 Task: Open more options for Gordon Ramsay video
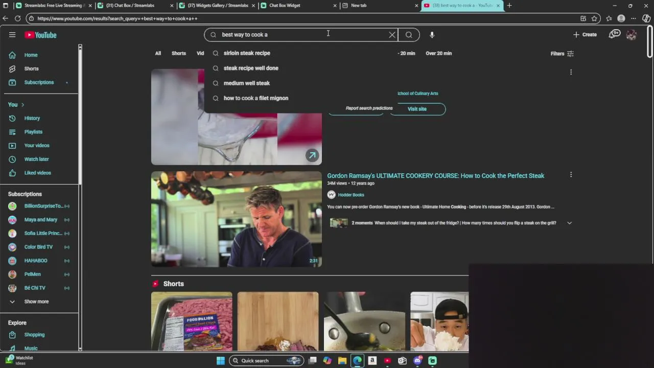coord(571,175)
